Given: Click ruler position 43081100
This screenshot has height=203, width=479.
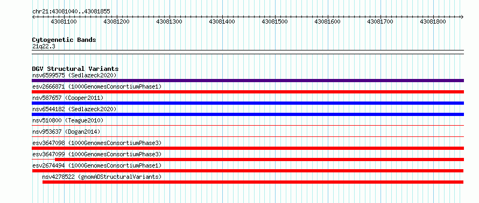Looking at the screenshot, I should (x=64, y=22).
